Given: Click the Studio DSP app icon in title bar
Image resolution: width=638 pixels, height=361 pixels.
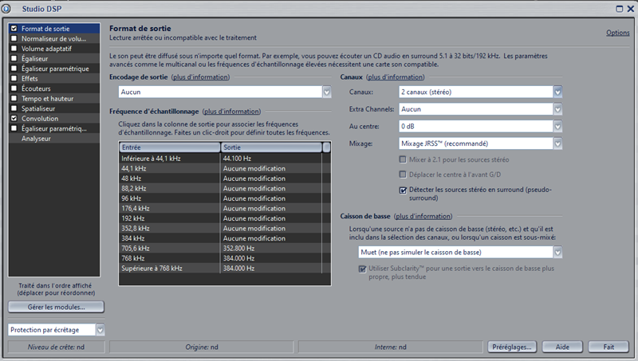Looking at the screenshot, I should click(x=6, y=9).
